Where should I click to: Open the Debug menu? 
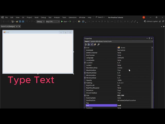(43, 17)
